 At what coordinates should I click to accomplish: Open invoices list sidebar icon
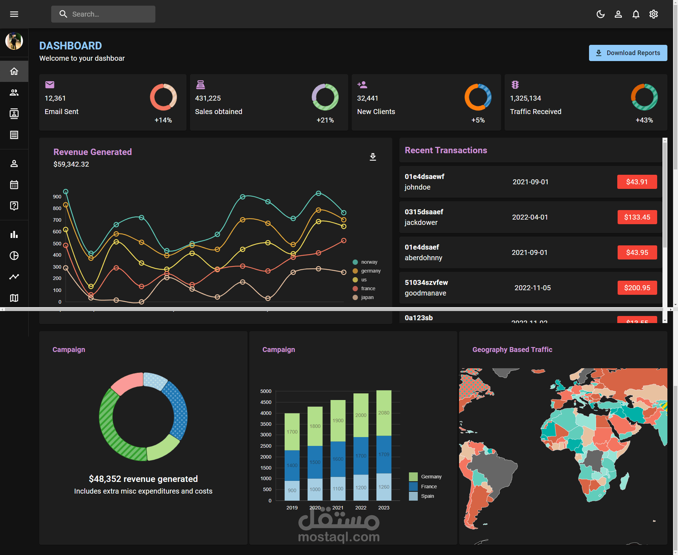(14, 135)
